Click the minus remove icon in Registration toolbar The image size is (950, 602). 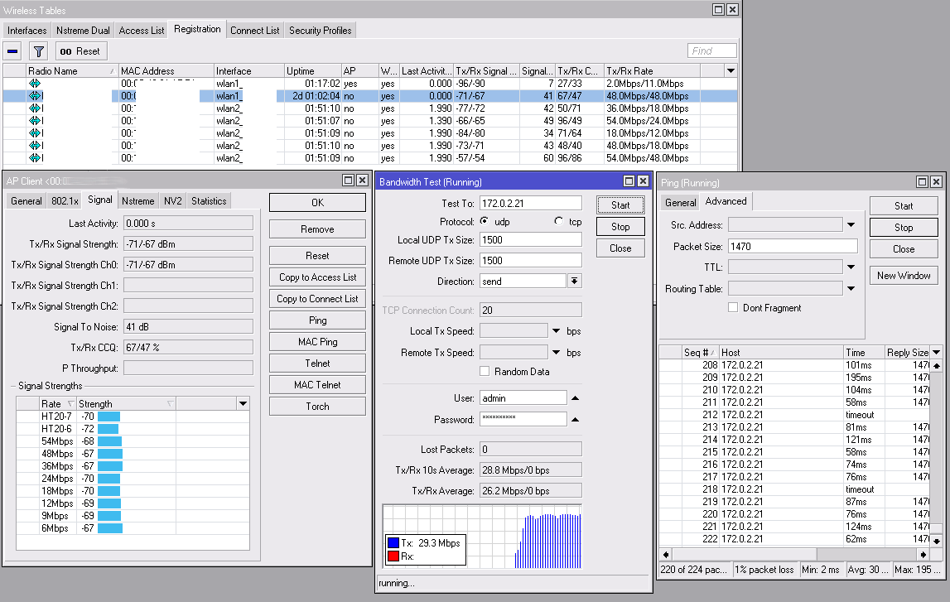(13, 51)
